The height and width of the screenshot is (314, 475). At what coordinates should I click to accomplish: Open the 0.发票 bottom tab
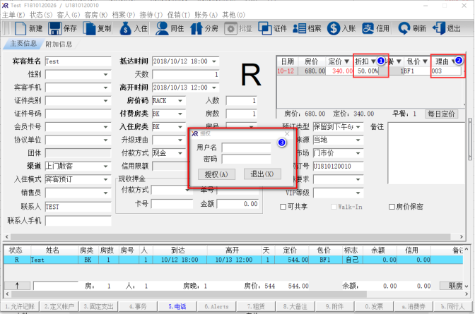[x=374, y=306]
